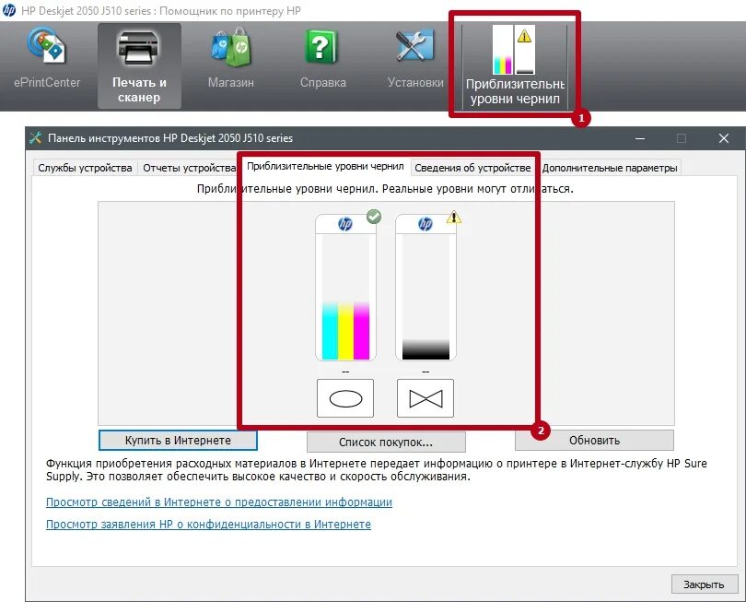Screen dimensions: 746x602
Task: Click the bow-tie cartridge shape icon
Action: [x=425, y=398]
